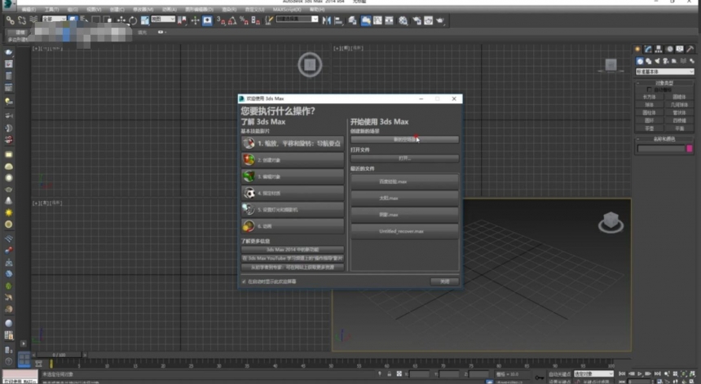
Task: Select the Select and Manipulate tool
Action: click(x=195, y=20)
